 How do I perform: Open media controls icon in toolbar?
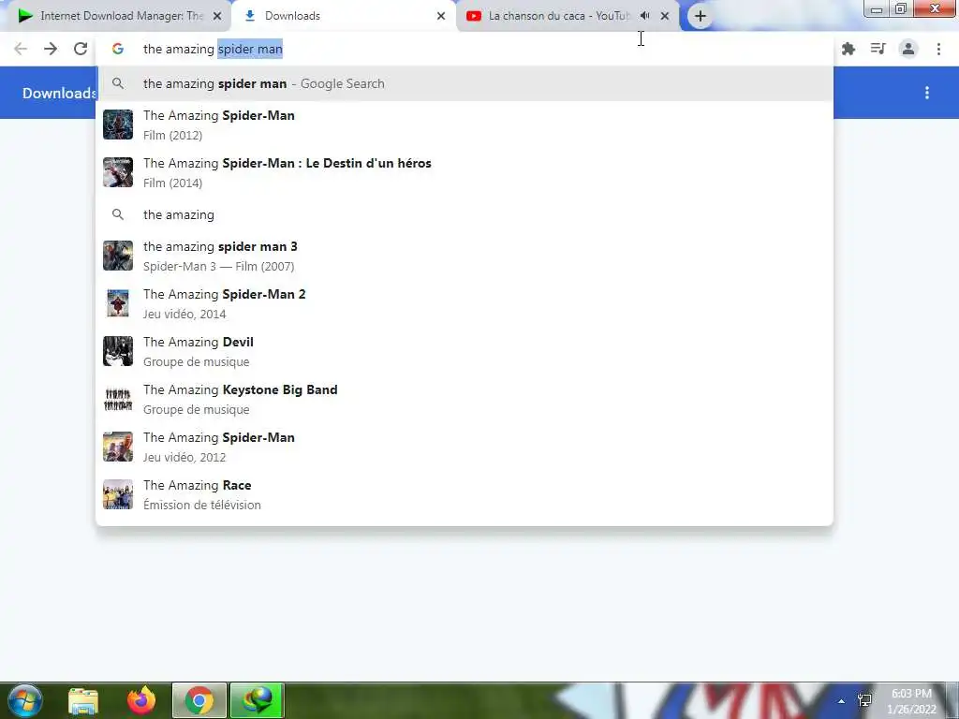878,49
